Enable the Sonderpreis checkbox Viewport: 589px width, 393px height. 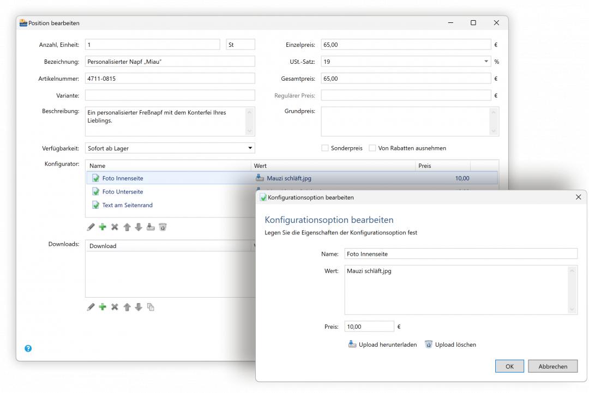point(326,147)
